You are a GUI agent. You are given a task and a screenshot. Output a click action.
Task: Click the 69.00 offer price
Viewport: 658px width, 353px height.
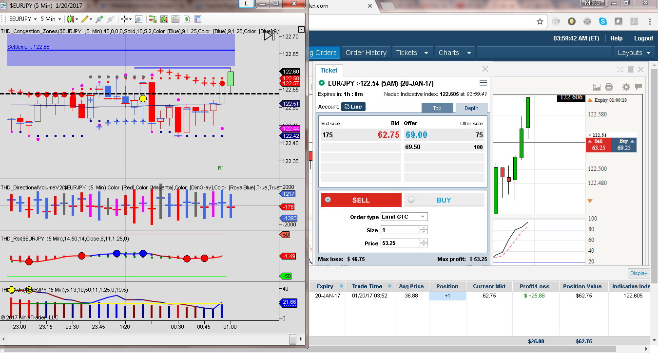pyautogui.click(x=416, y=135)
